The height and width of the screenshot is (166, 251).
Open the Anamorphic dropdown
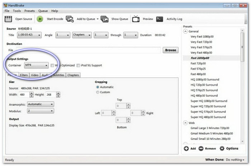tap(41, 104)
